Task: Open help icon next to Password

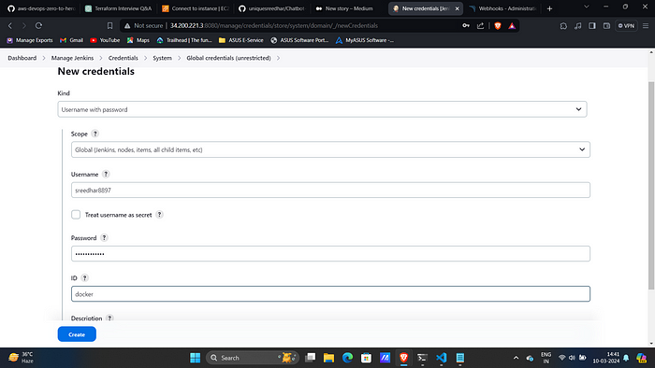Action: pos(104,237)
